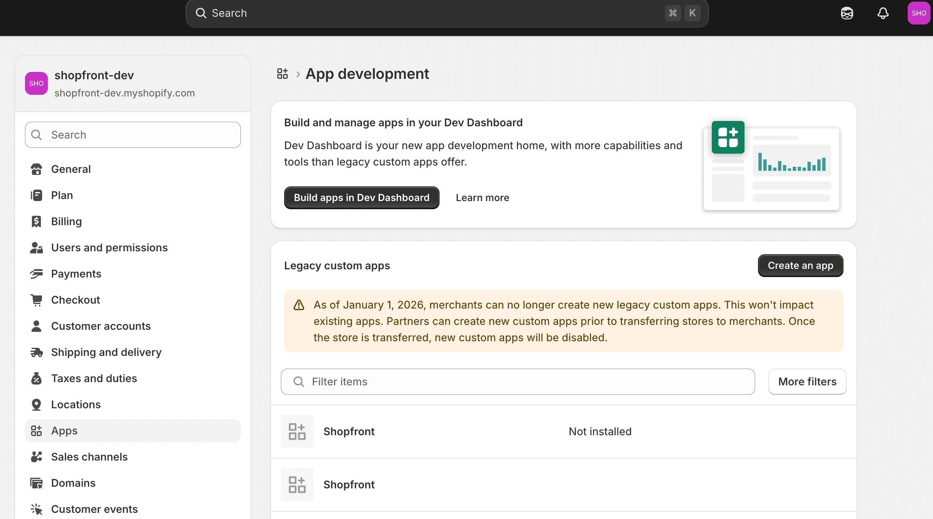Select Customer accounts in sidebar
Image resolution: width=933 pixels, height=519 pixels.
pyautogui.click(x=133, y=326)
